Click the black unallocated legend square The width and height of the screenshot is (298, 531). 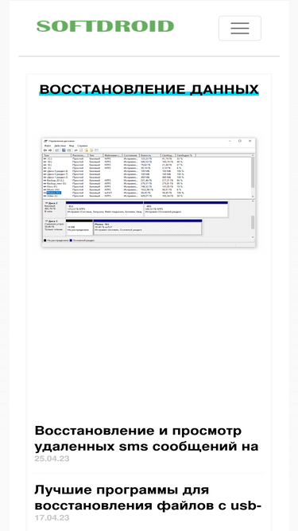coord(45,240)
